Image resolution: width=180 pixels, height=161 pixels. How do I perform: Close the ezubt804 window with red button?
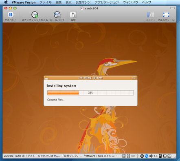pos(6,8)
